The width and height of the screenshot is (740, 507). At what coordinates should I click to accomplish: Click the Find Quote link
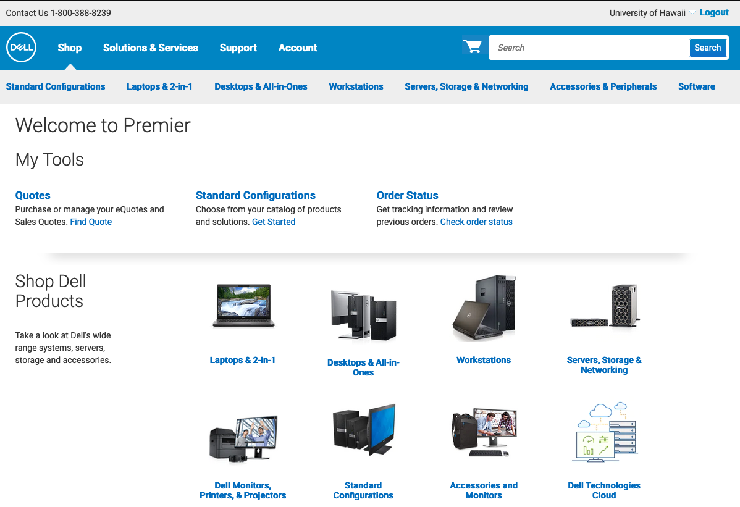pyautogui.click(x=91, y=222)
